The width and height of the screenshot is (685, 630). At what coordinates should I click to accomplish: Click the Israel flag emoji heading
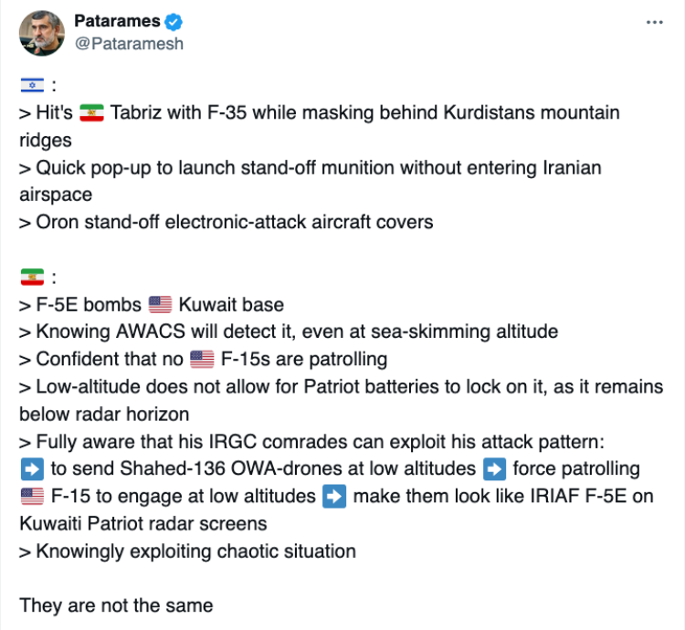point(30,86)
